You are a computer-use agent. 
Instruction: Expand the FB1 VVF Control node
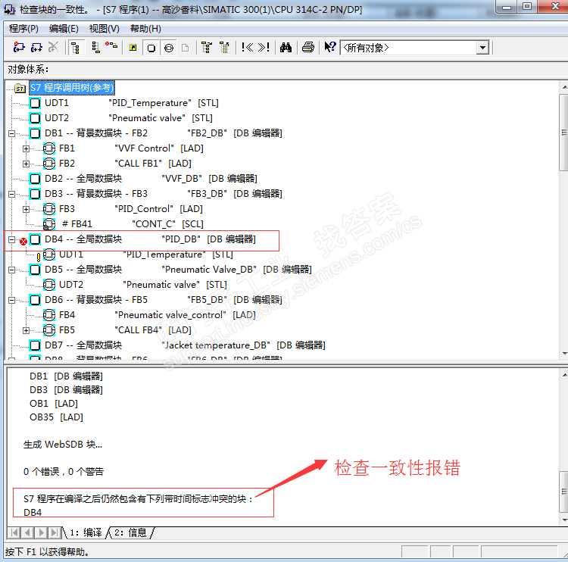26,148
